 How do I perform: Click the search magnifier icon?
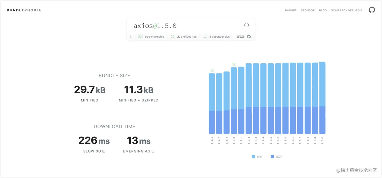click(247, 26)
